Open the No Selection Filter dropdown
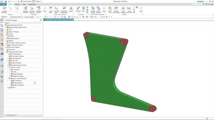The height and width of the screenshot is (120, 214). tap(16, 17)
